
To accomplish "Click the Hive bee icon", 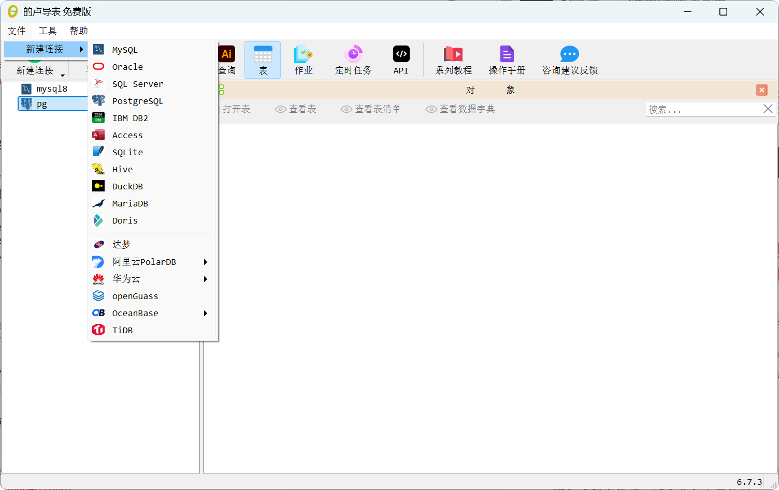I will click(98, 169).
